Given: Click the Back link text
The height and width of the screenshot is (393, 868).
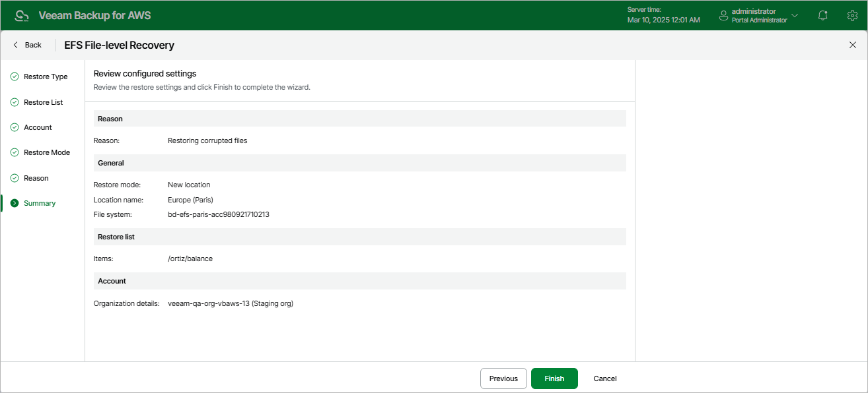Looking at the screenshot, I should (x=33, y=45).
